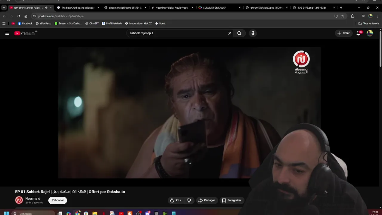The width and height of the screenshot is (382, 215).
Task: Switch to SURVIVER GIVEAWAY tab
Action: (219, 7)
